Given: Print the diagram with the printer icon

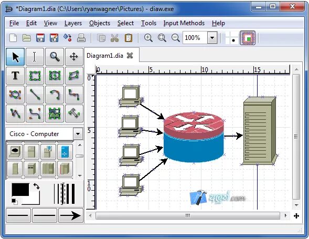Looking at the screenshot, I should click(x=81, y=38).
